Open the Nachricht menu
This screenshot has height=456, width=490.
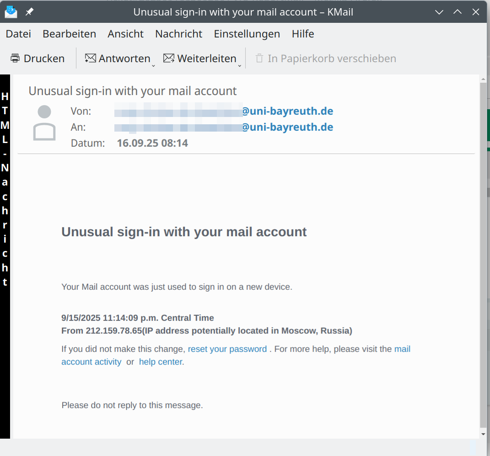click(178, 34)
